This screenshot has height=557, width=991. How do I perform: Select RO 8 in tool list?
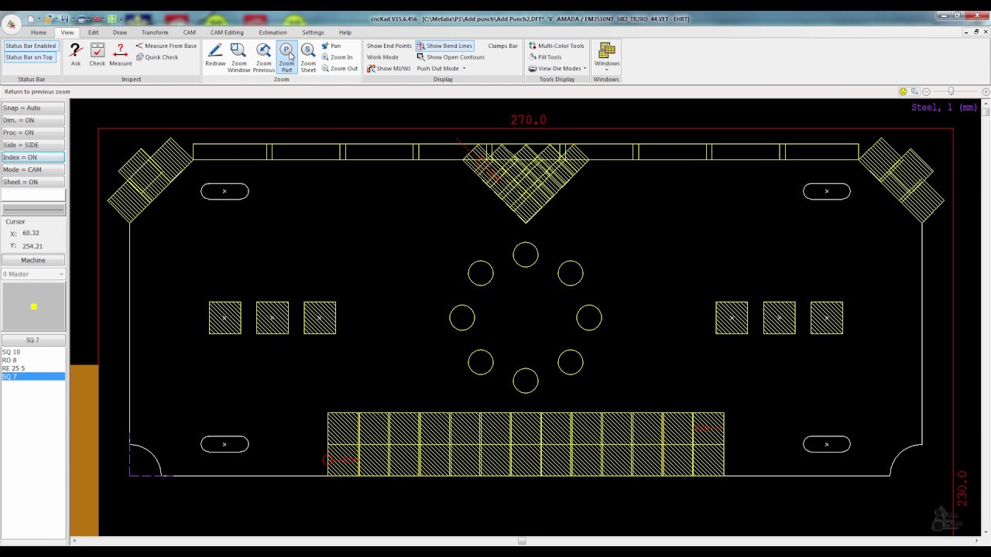click(x=33, y=360)
